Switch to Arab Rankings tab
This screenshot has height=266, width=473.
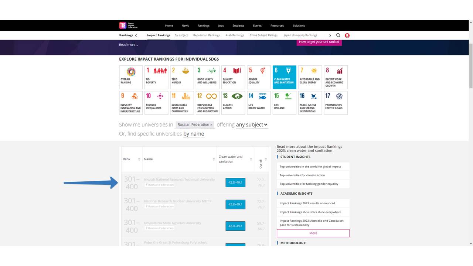click(235, 35)
